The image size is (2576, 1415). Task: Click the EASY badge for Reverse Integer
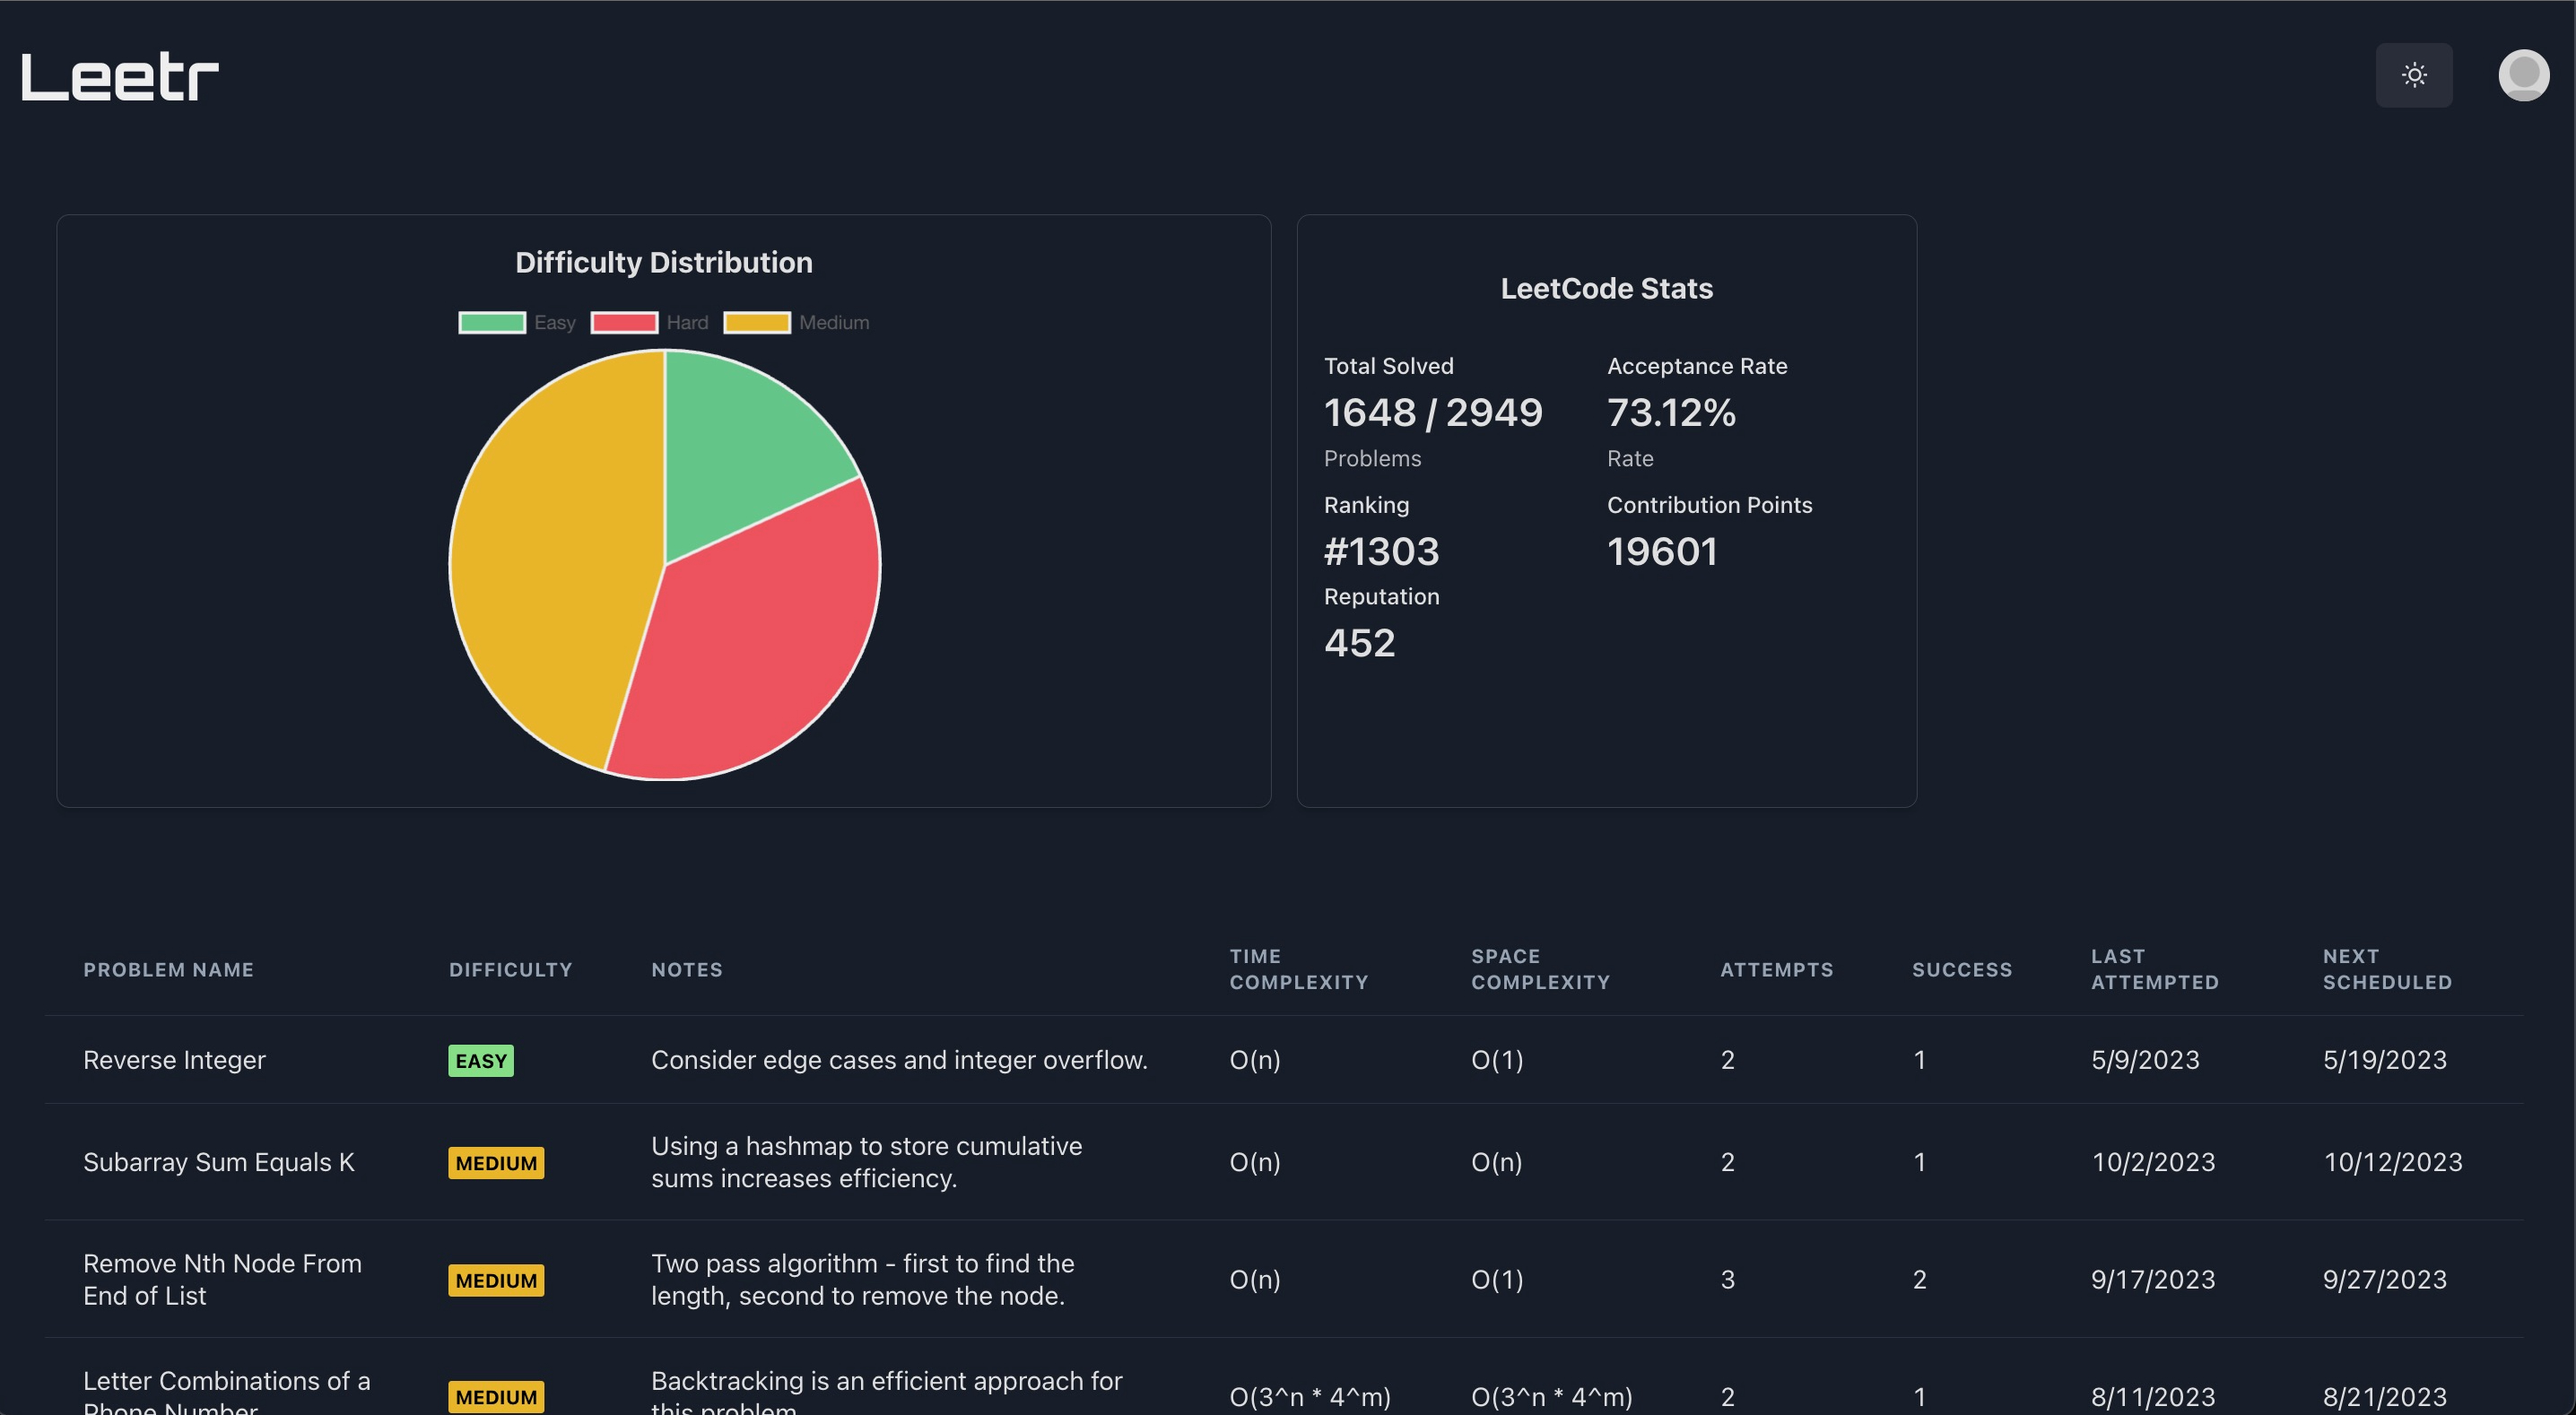pyautogui.click(x=481, y=1061)
